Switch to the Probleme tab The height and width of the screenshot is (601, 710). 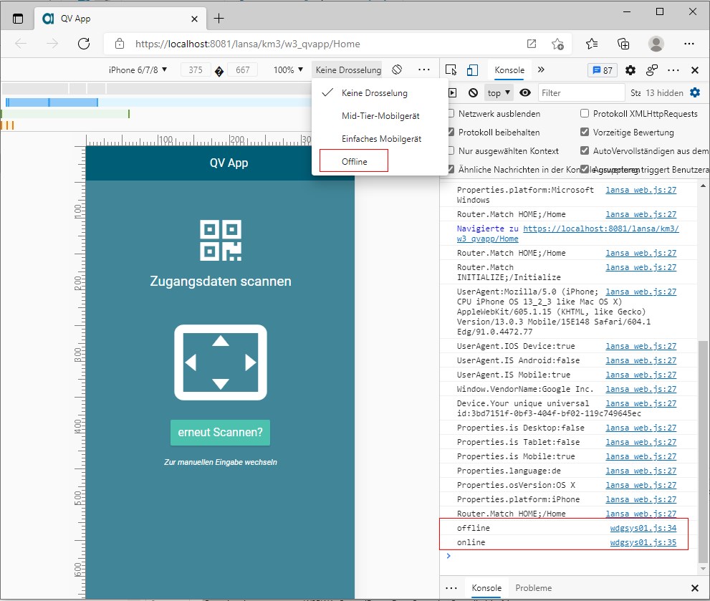533,588
